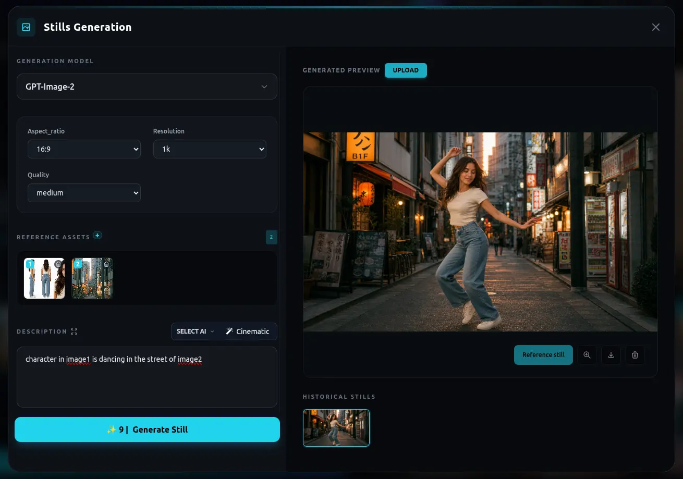Click the Generation Model label

55,61
